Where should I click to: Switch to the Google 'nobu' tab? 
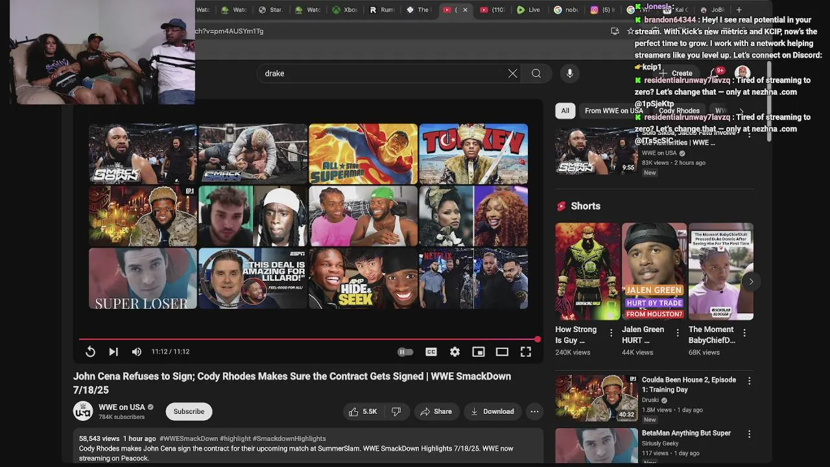[x=567, y=10]
